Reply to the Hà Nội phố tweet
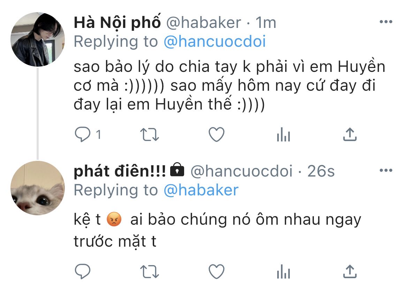Screen dimensions: 408x284 83,134
